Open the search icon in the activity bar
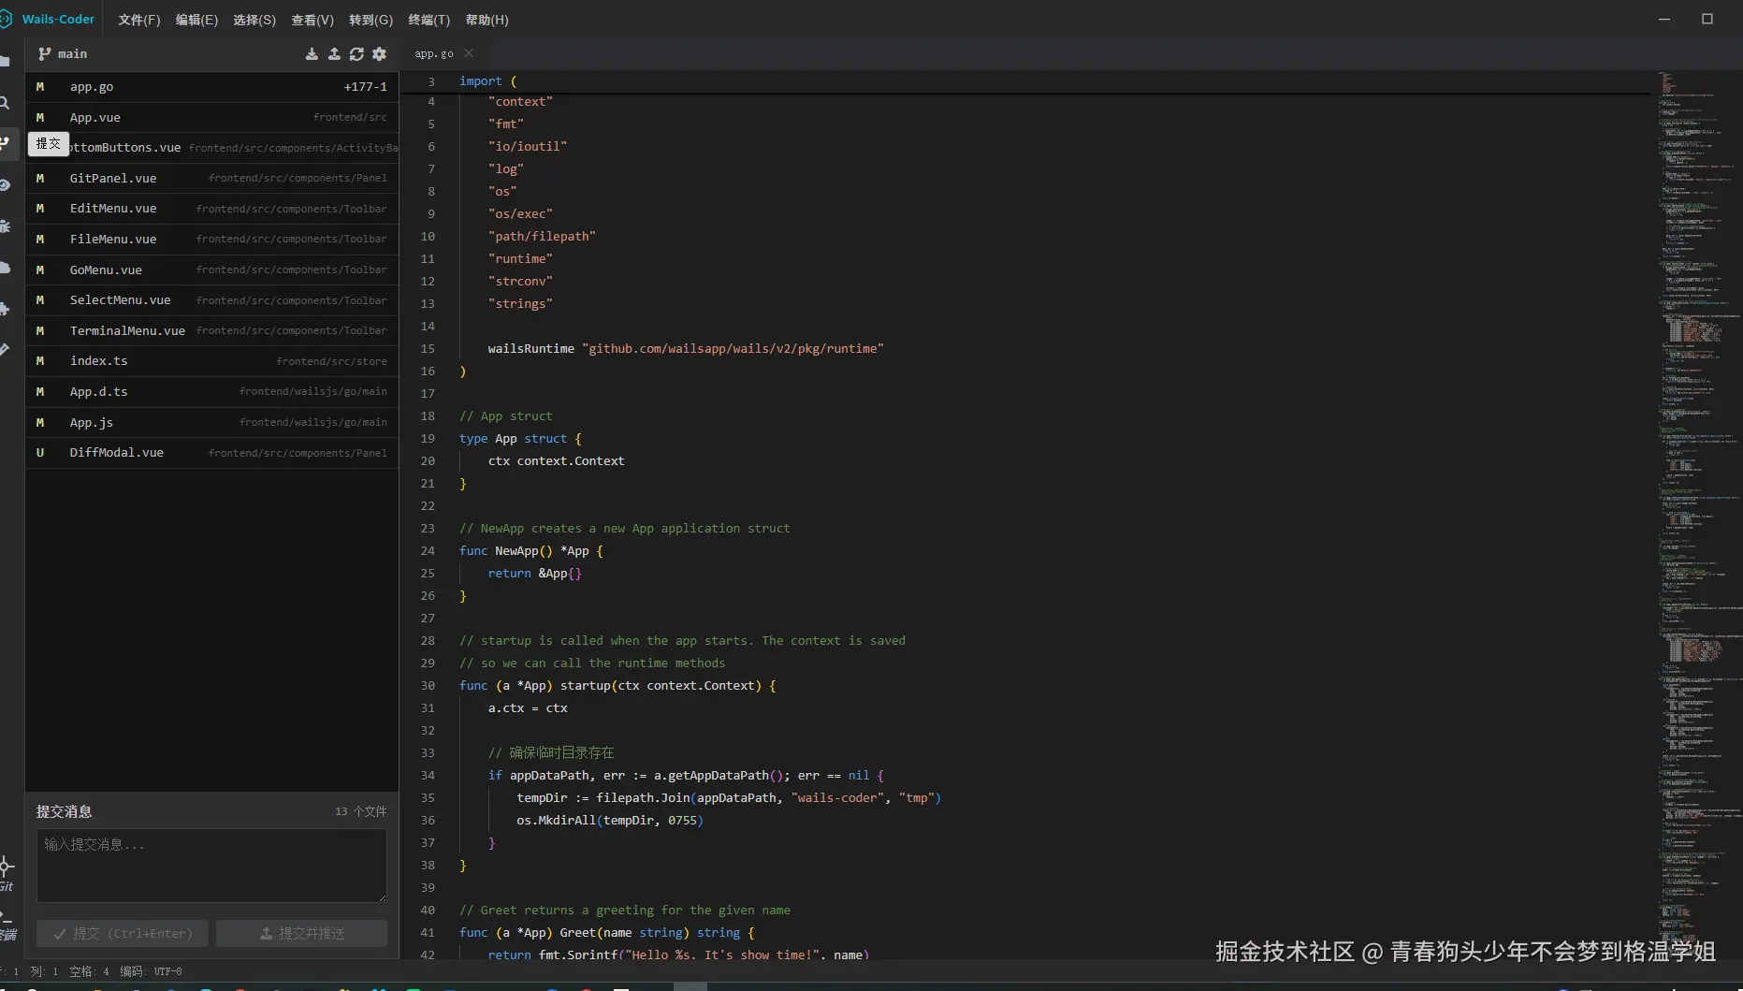 (x=6, y=103)
